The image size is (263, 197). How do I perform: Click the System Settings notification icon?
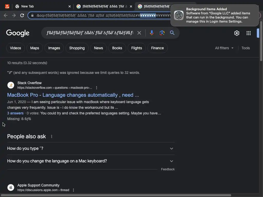179,15
